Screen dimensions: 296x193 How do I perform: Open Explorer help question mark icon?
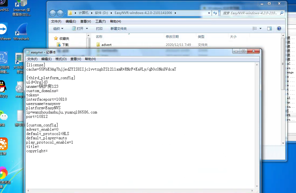pyautogui.click(x=279, y=28)
